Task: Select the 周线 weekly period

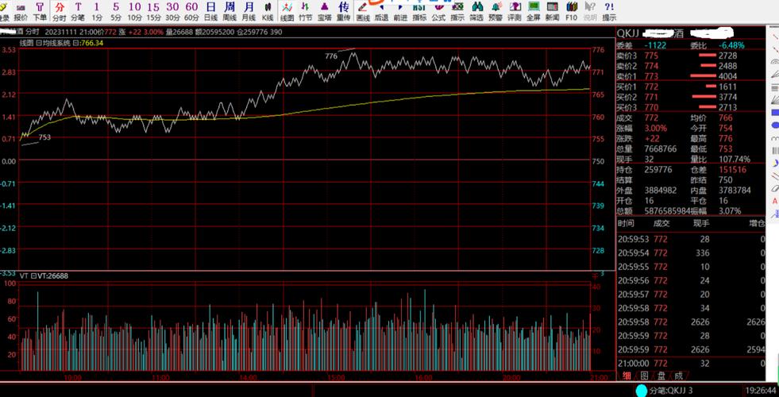Action: point(229,10)
